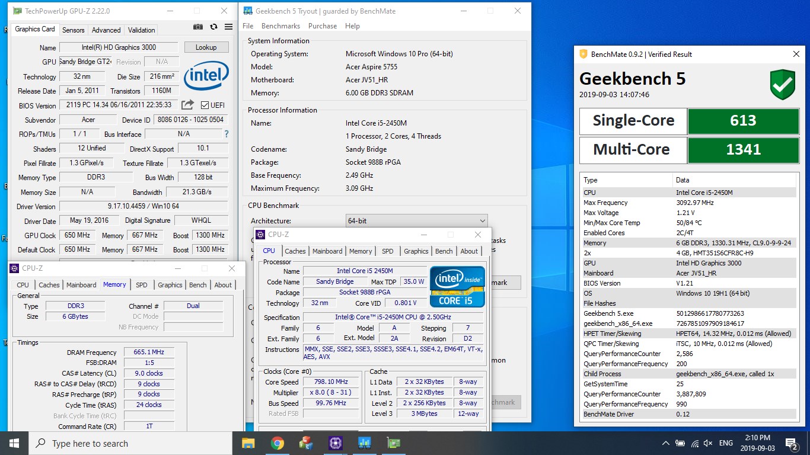This screenshot has height=455, width=810.
Task: Open SPD tab in CPU-Z Timings window
Action: pyautogui.click(x=142, y=285)
